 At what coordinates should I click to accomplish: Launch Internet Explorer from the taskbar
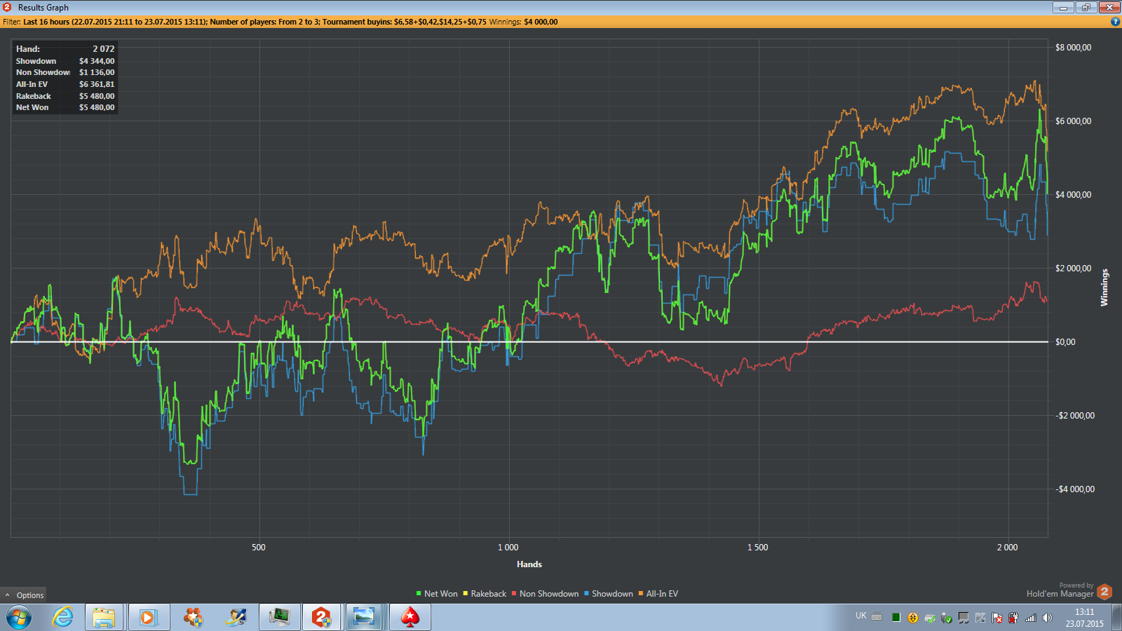coord(63,617)
